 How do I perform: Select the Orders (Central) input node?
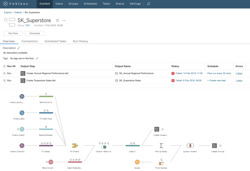tap(22, 146)
